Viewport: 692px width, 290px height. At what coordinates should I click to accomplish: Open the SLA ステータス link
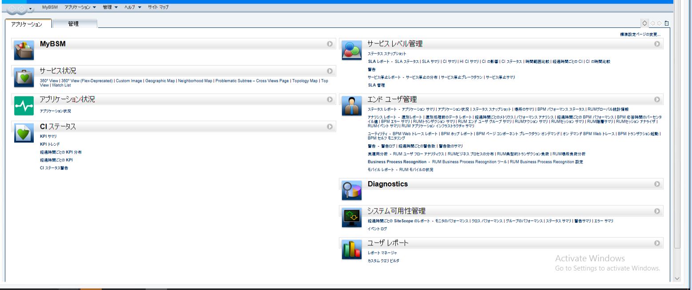406,62
